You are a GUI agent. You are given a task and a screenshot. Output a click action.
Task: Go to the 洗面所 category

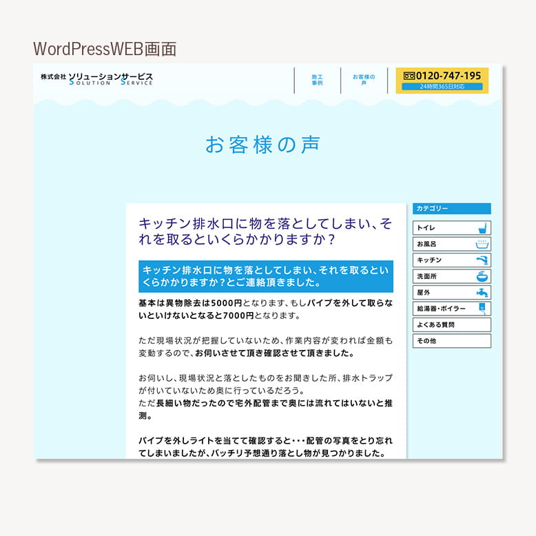[441, 276]
